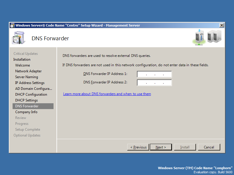This screenshot has width=234, height=175.
Task: Click the DNS Forwarder page heading
Action: point(50,38)
